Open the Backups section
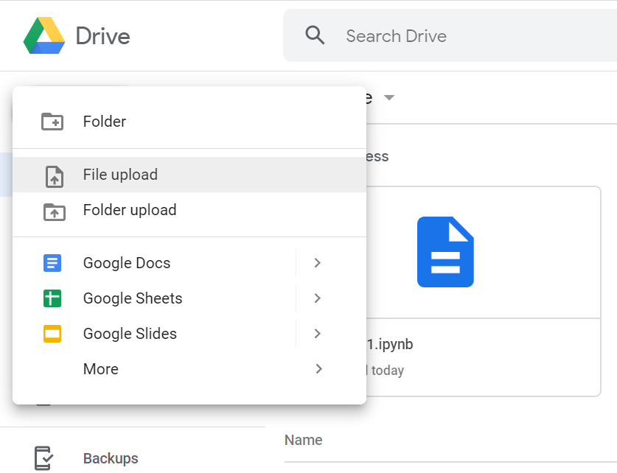Viewport: 617px width, 473px height. tap(111, 458)
